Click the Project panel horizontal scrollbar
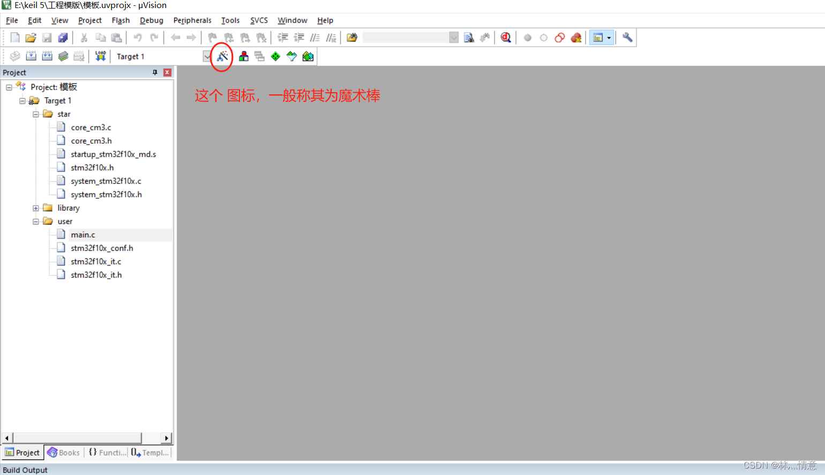 tap(77, 438)
